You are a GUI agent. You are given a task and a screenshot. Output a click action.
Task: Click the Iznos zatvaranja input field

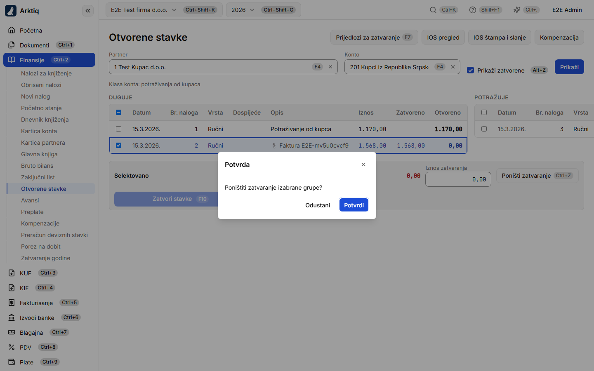458,179
